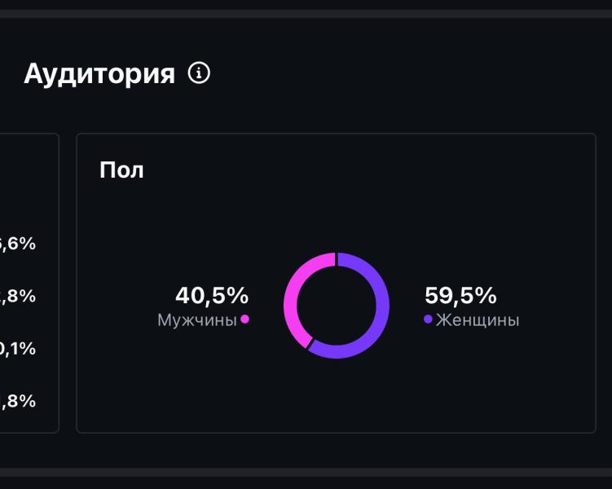
Task: Click the purple Женщины legend dot
Action: [x=428, y=319]
